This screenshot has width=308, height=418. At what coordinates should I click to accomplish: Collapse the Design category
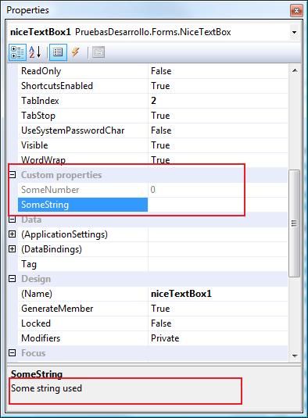point(13,279)
